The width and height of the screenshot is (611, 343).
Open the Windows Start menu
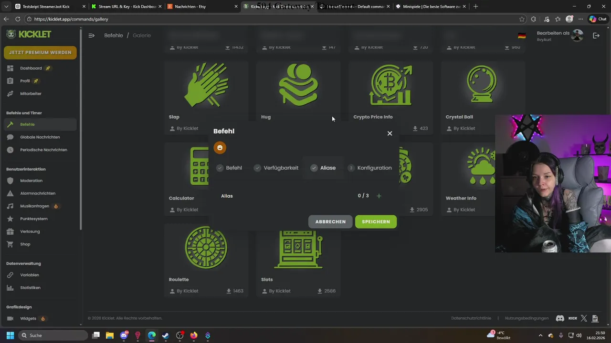pyautogui.click(x=10, y=335)
